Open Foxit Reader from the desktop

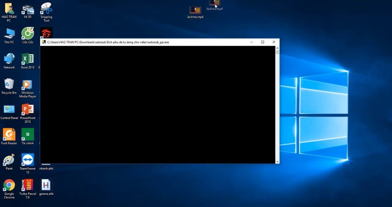(x=9, y=135)
